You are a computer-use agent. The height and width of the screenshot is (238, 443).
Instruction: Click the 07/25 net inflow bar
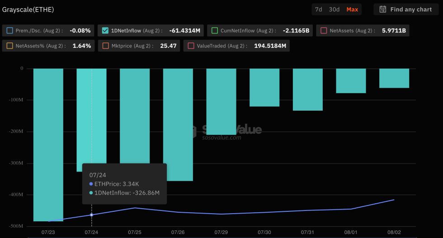click(x=135, y=116)
